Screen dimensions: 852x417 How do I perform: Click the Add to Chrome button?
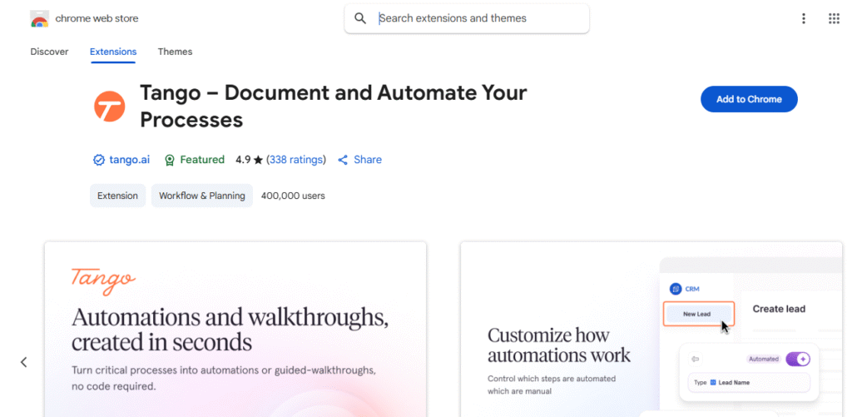[x=749, y=99]
